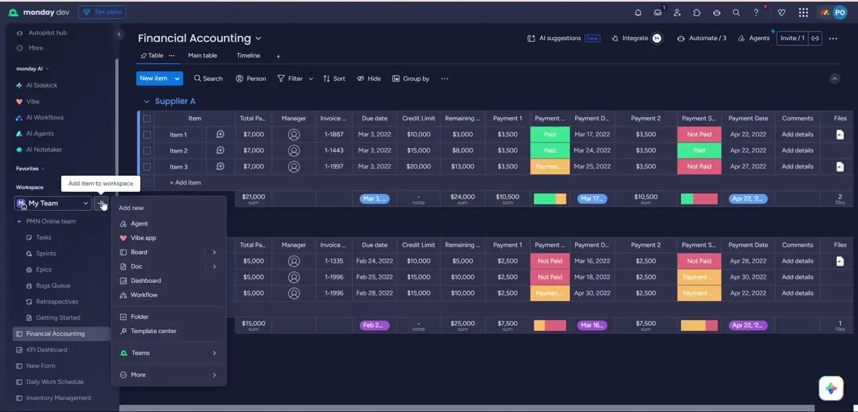Image resolution: width=858 pixels, height=412 pixels.
Task: Click the Invite / 1 button
Action: click(x=792, y=38)
